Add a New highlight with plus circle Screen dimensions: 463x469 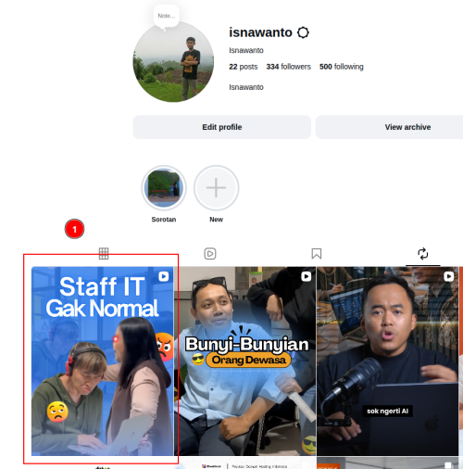pyautogui.click(x=217, y=187)
